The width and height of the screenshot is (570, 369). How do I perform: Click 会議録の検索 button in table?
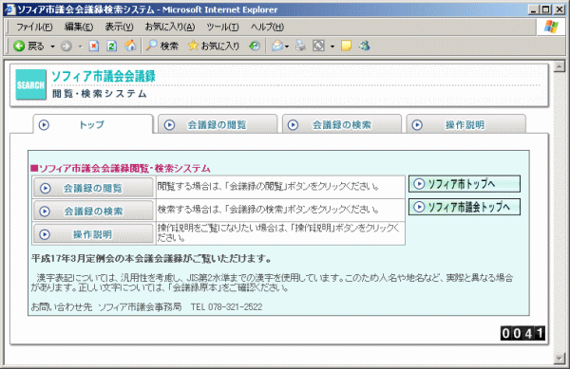click(93, 211)
